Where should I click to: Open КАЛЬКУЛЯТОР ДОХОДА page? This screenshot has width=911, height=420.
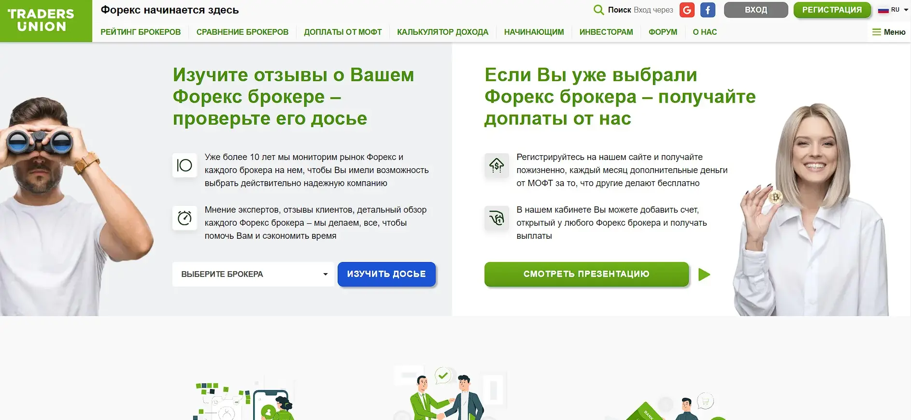443,32
